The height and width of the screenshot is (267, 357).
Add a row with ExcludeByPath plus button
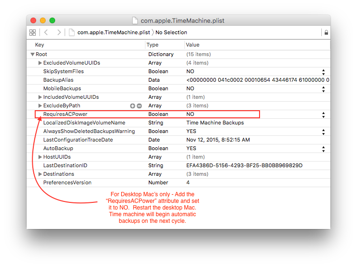tap(133, 106)
